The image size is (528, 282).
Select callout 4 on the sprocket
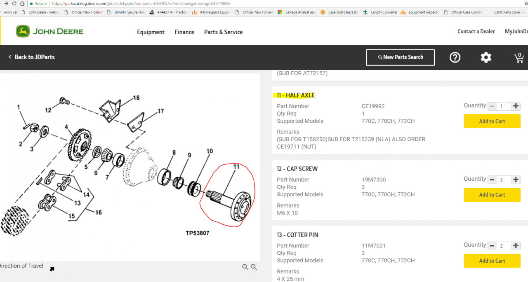[66, 127]
